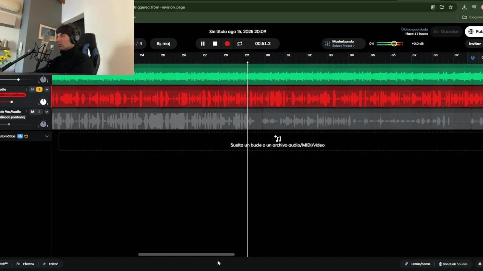Toggle yellow Solo on red audio track
Image resolution: width=483 pixels, height=271 pixels.
click(x=39, y=90)
